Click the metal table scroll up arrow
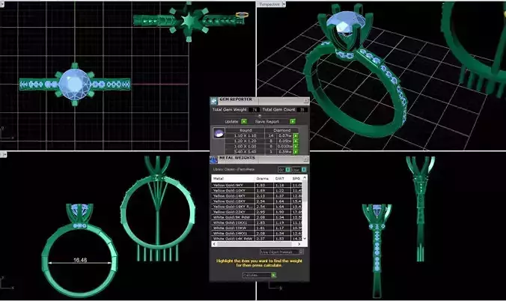The height and width of the screenshot is (301, 506). point(305,178)
